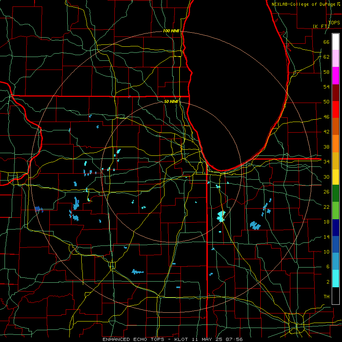Viewport: 342px width, 342px height.
Task: Select the magenta legend color block
Action: [x=336, y=76]
